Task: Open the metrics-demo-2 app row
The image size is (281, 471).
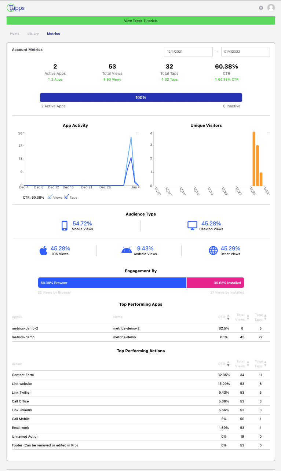Action: click(x=25, y=328)
